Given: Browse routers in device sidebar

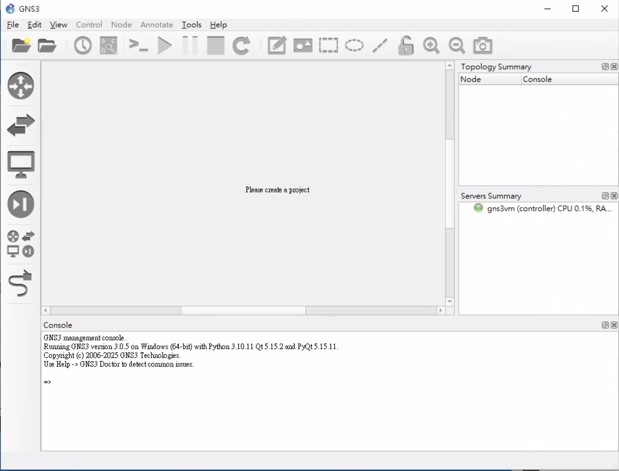Looking at the screenshot, I should [x=21, y=86].
